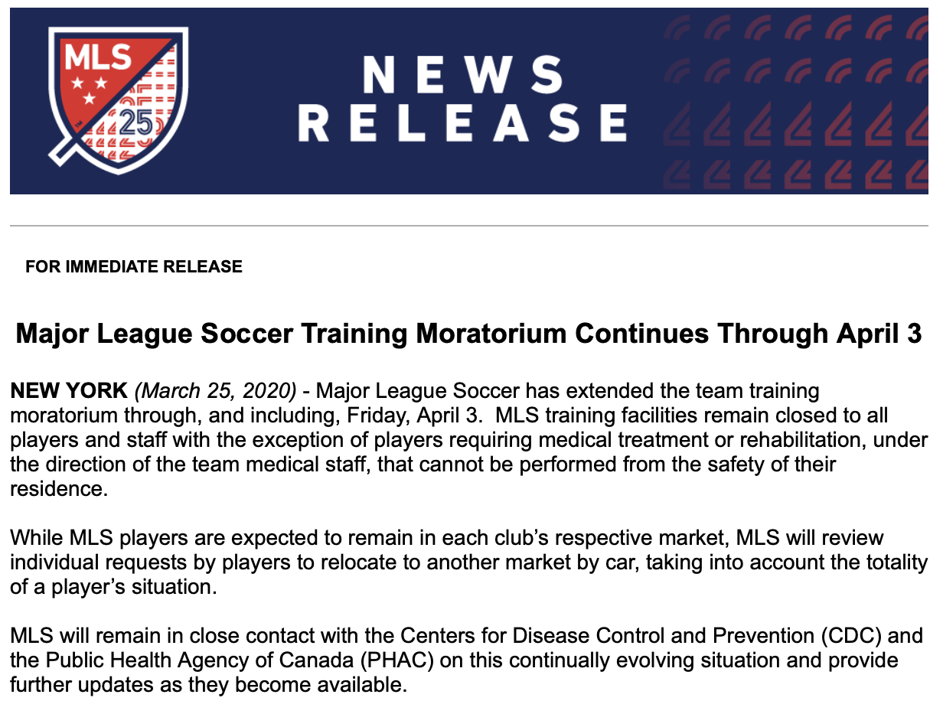Click the red pattern at banner right
Screen dimensions: 943x727
coord(795,101)
